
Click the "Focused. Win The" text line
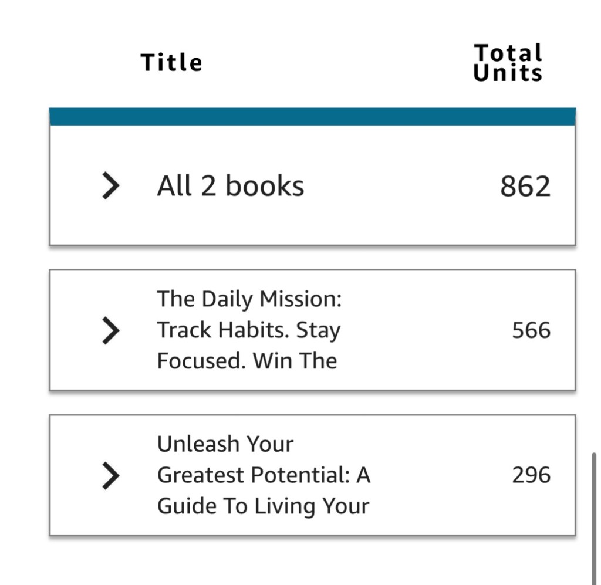(247, 361)
